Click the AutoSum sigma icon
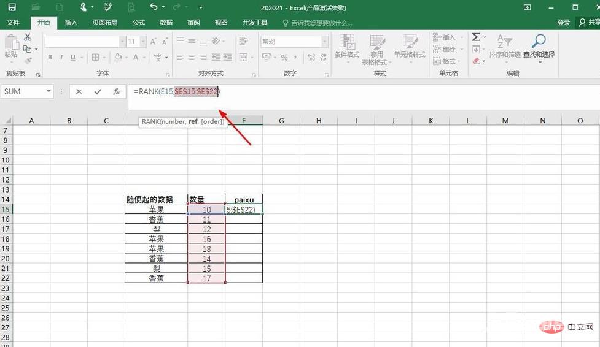600x347 pixels. (476, 37)
